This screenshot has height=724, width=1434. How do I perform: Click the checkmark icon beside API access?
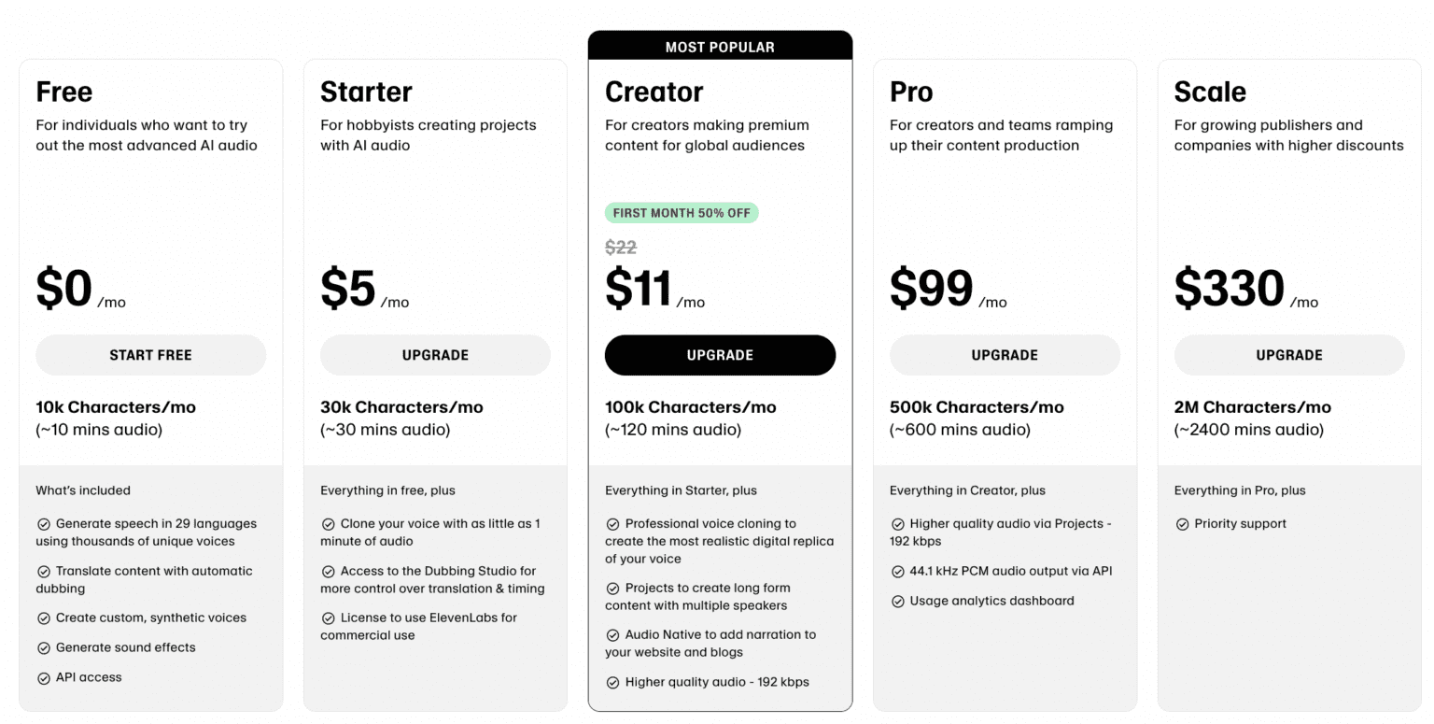click(x=44, y=678)
